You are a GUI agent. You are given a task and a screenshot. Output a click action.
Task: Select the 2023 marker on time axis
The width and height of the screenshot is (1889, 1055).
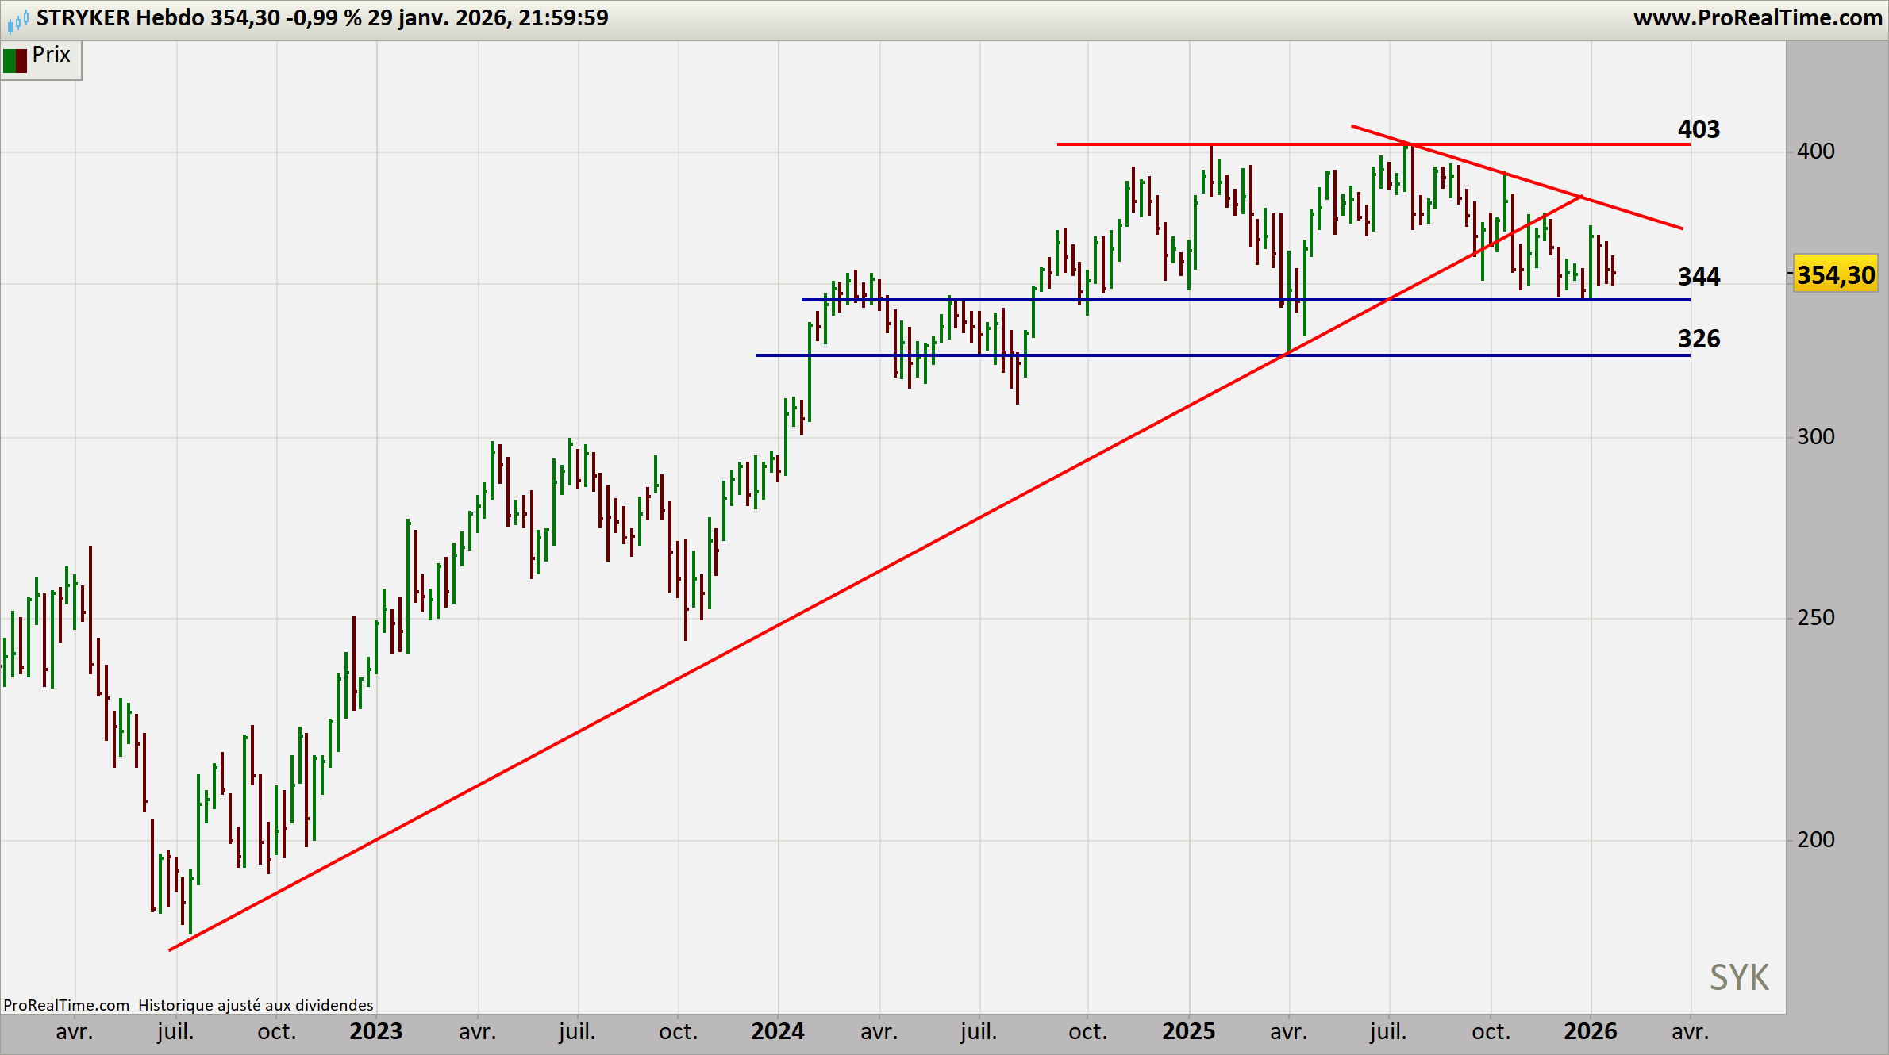376,1031
